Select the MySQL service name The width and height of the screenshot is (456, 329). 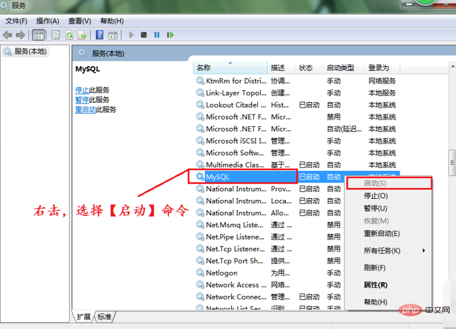tap(217, 177)
